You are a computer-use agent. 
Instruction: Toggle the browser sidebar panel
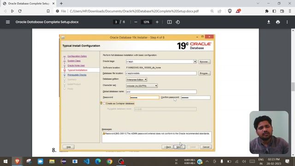pyautogui.click(x=274, y=11)
